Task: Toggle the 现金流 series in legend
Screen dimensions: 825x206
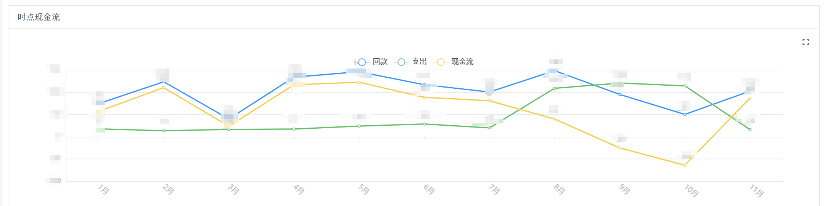Action: 454,62
